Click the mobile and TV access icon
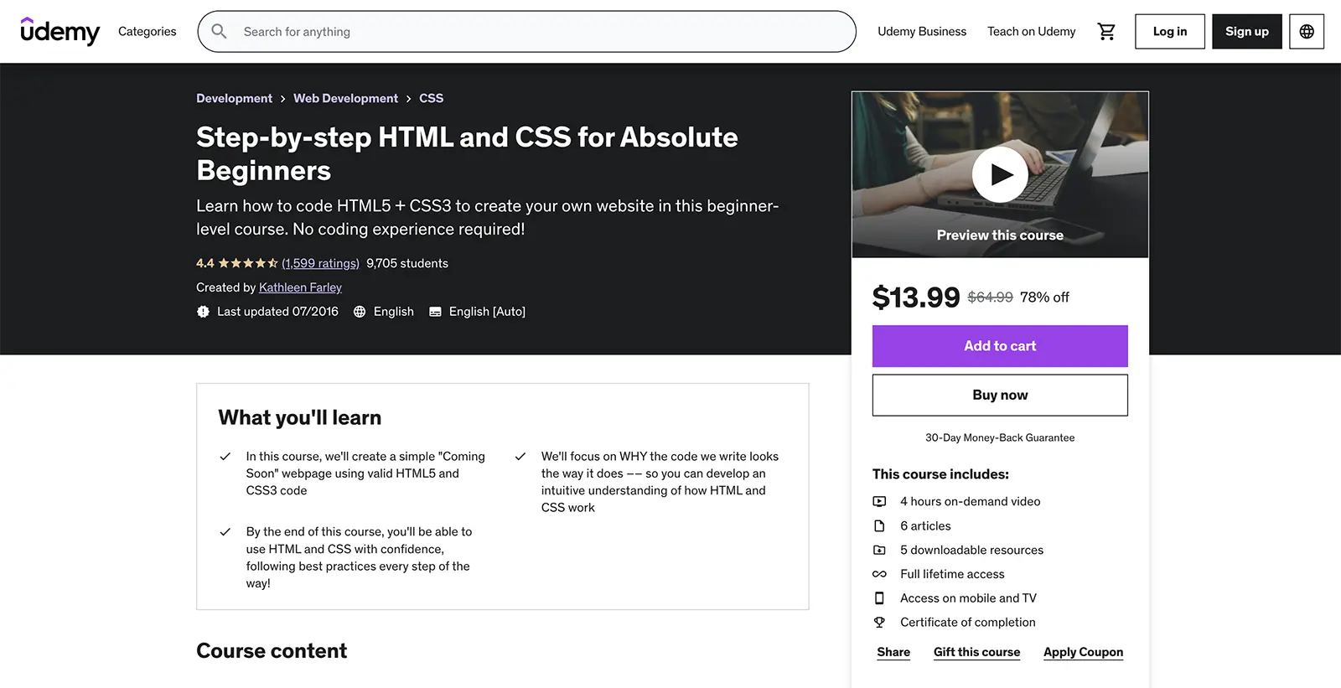Screen dimensions: 1341x688 (x=879, y=597)
